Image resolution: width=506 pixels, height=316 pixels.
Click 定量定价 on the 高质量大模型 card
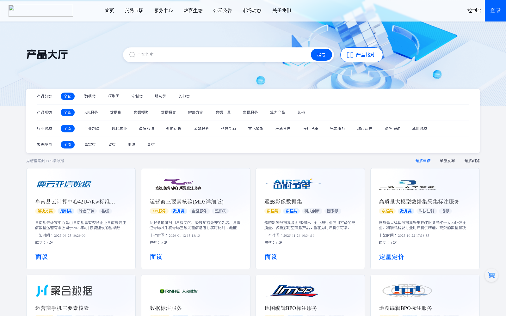pos(392,257)
